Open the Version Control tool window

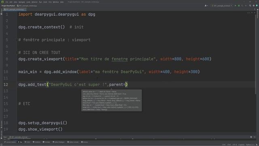click(10, 142)
